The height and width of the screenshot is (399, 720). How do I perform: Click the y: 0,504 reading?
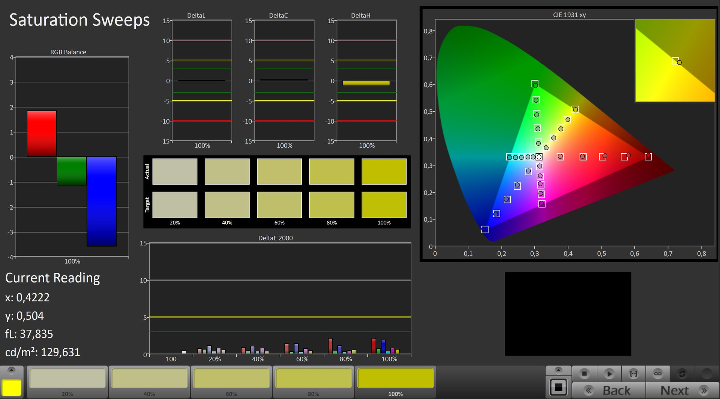point(24,316)
